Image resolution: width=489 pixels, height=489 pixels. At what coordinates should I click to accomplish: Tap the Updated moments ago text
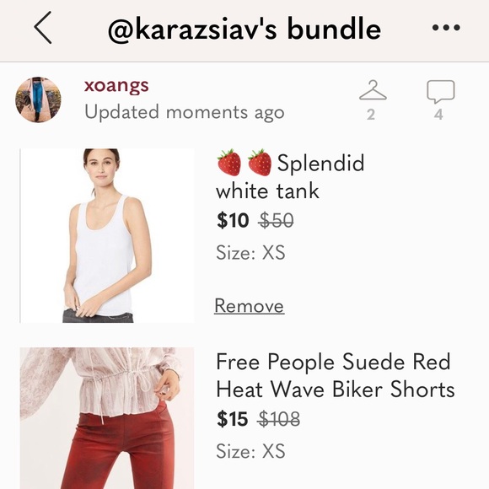coord(185,112)
